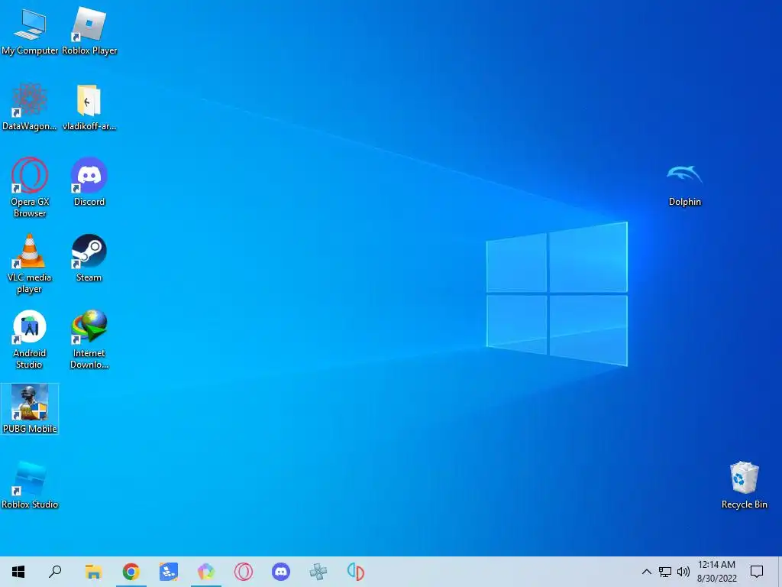
Task: Open File Explorer from the taskbar
Action: 93,572
